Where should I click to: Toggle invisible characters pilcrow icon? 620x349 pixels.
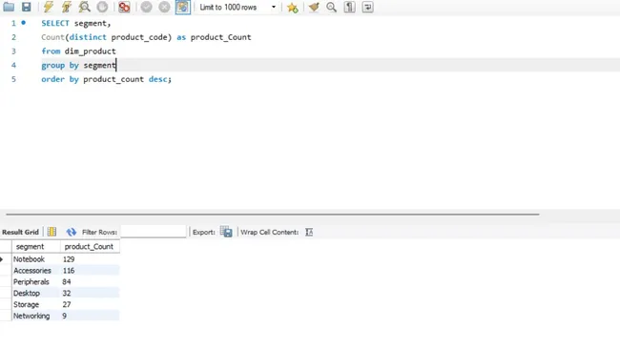coord(349,7)
